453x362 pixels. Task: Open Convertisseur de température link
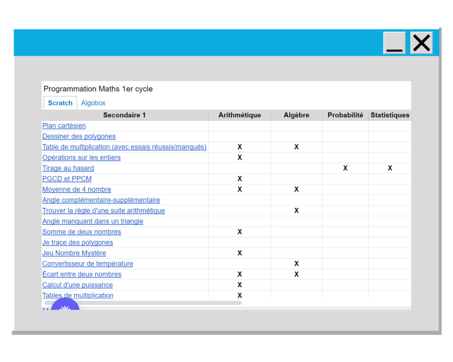point(88,264)
